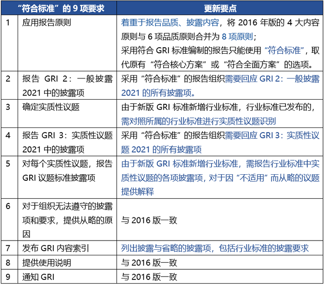Image resolution: width=325 pixels, height=285 pixels.
Task: Click the cell 应用报告原则
Action: pos(67,43)
